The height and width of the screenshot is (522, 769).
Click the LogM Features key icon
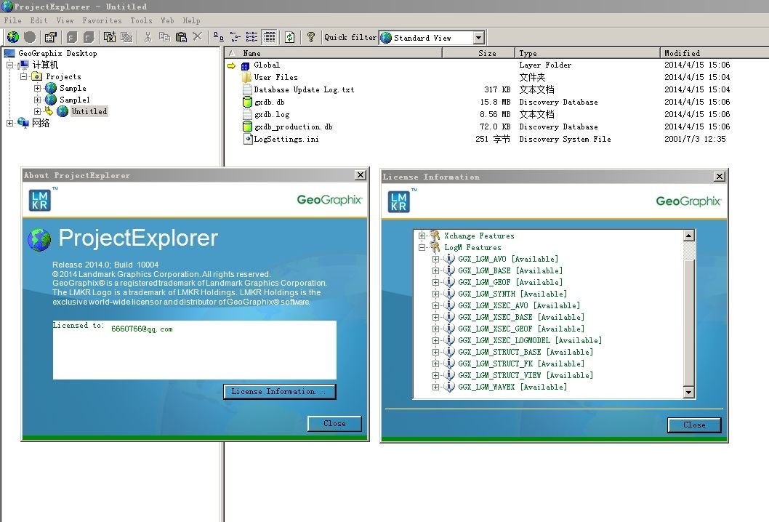point(435,247)
